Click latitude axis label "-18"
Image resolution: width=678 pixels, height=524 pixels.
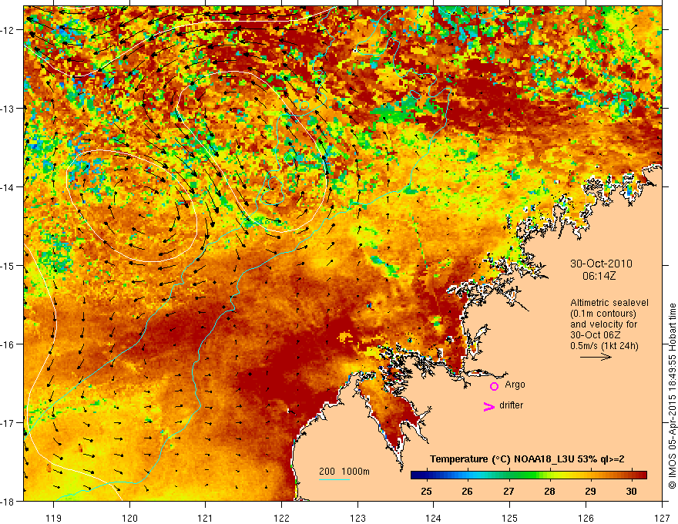pyautogui.click(x=9, y=501)
